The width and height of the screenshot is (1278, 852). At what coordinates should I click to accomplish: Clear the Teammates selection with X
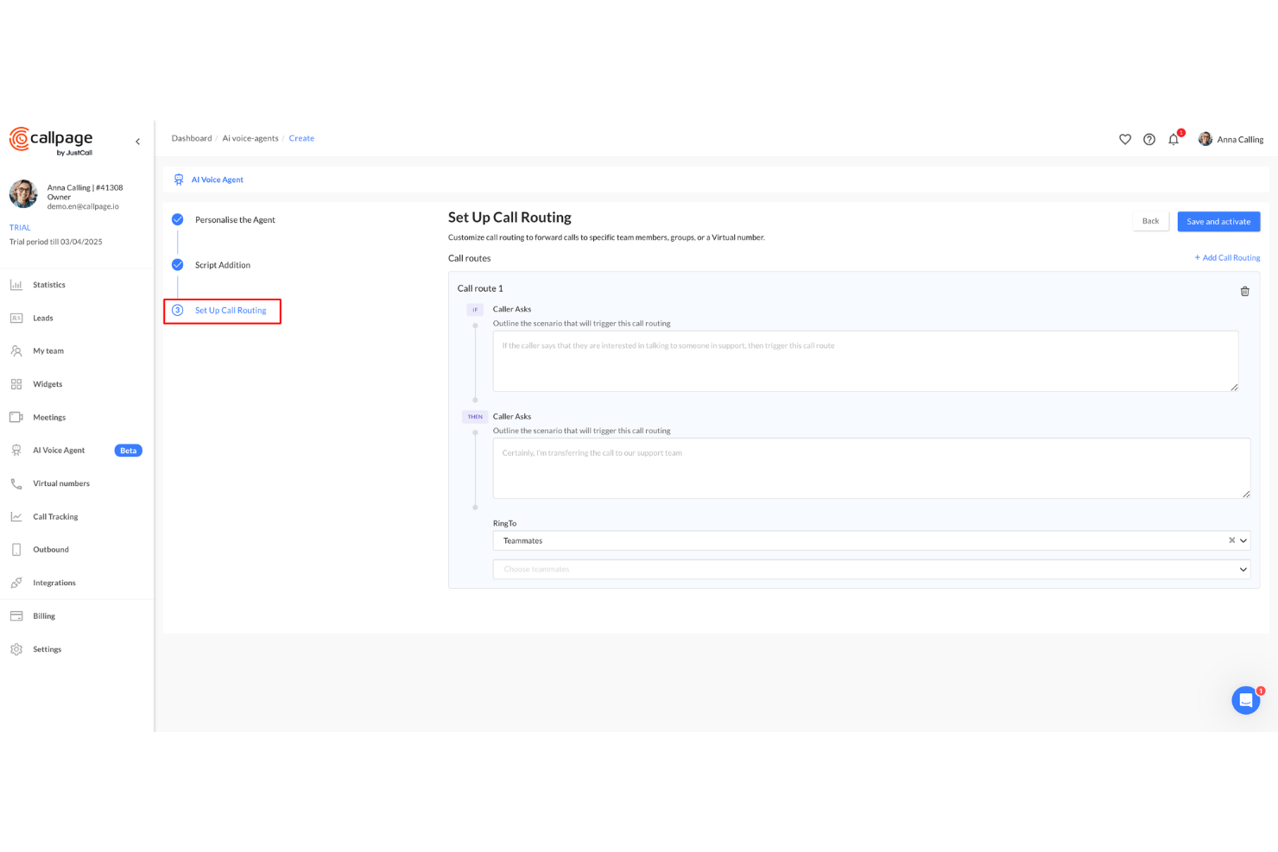[x=1231, y=540]
